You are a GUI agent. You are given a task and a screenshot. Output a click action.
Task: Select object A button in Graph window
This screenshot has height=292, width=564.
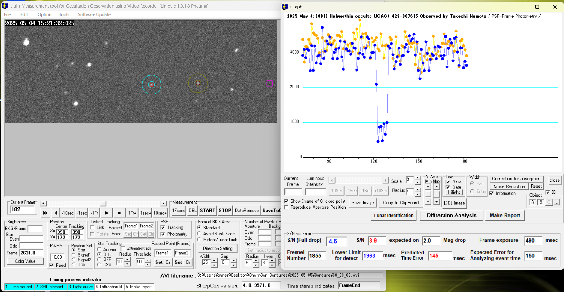pos(532,202)
